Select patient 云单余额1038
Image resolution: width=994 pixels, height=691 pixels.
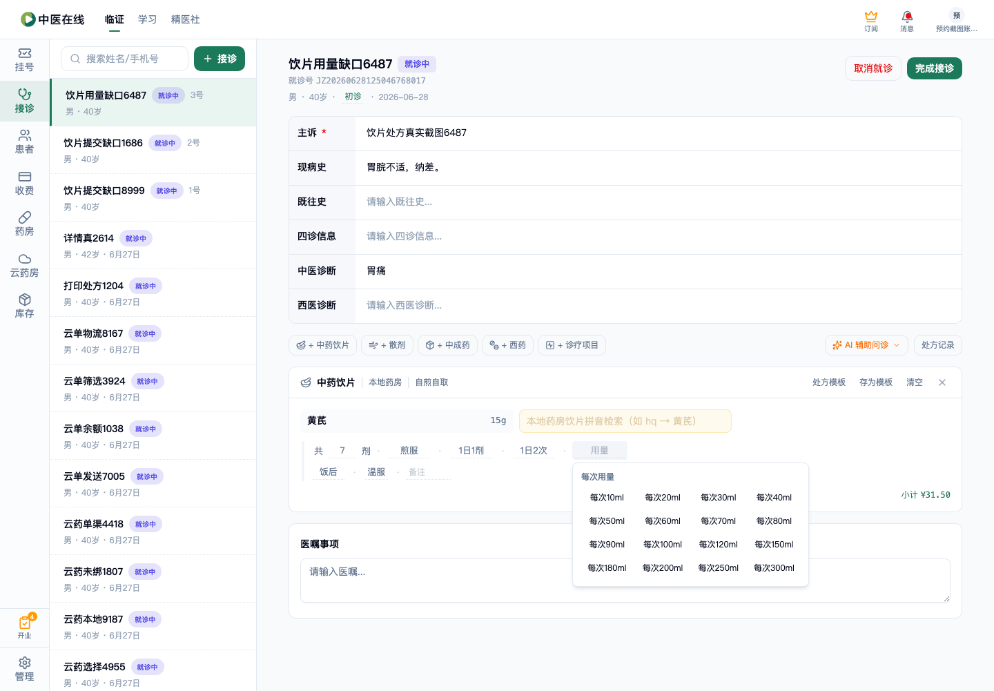[153, 436]
